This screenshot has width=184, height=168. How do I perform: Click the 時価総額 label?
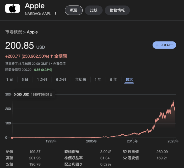point(72,152)
